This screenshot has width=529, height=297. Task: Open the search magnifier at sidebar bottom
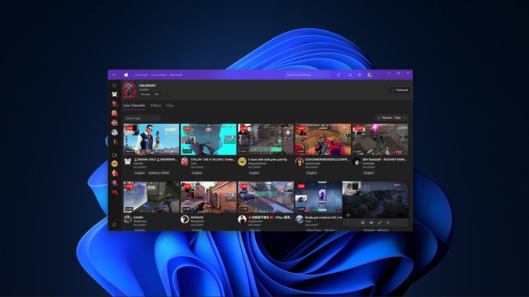point(114,225)
